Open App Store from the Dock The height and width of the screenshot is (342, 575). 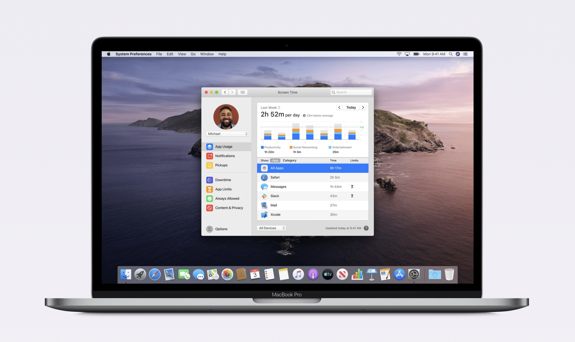[399, 274]
